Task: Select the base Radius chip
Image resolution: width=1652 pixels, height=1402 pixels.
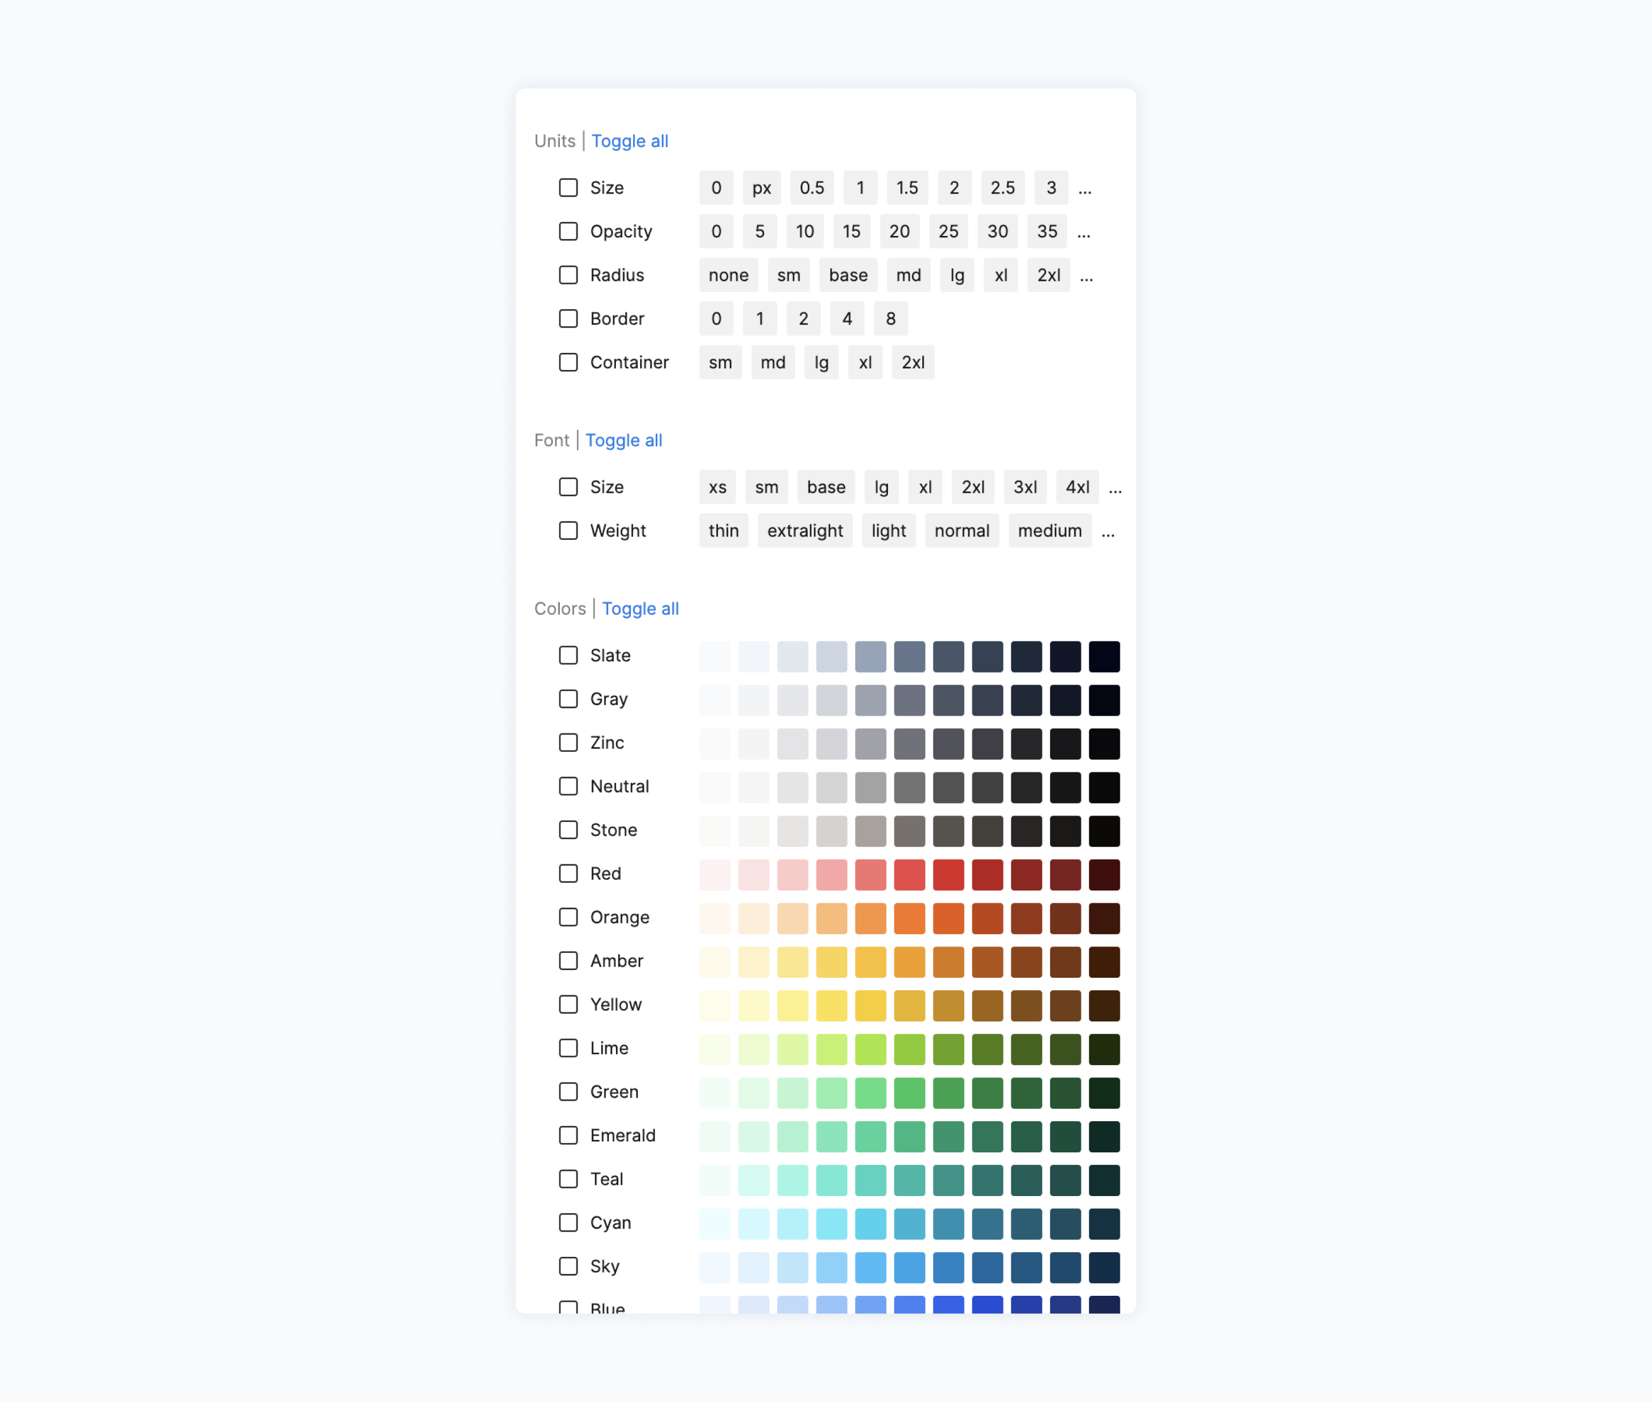Action: point(848,275)
